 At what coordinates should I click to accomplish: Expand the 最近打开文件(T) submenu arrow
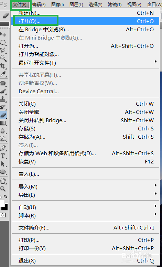(x=155, y=61)
